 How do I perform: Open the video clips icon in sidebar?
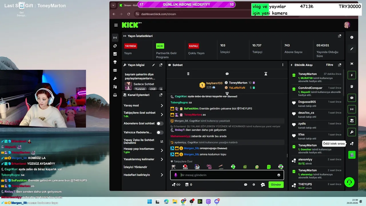115,70
